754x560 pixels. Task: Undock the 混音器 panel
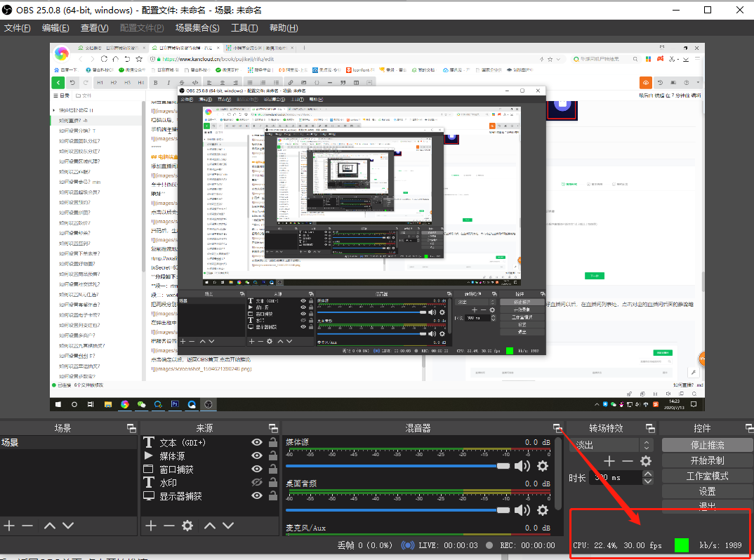tap(557, 428)
